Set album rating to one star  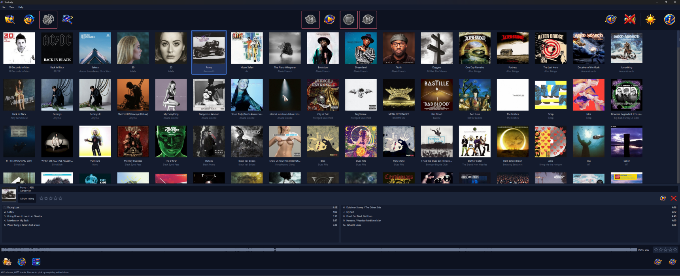[x=41, y=198]
